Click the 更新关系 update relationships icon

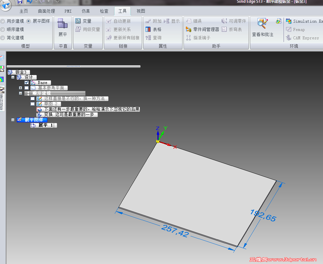click(108, 29)
